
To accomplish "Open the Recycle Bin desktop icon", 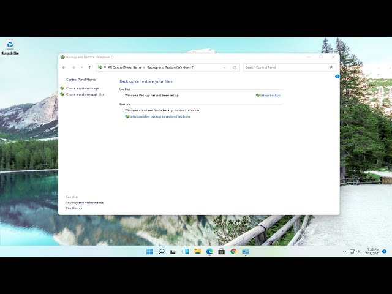I will (10, 47).
